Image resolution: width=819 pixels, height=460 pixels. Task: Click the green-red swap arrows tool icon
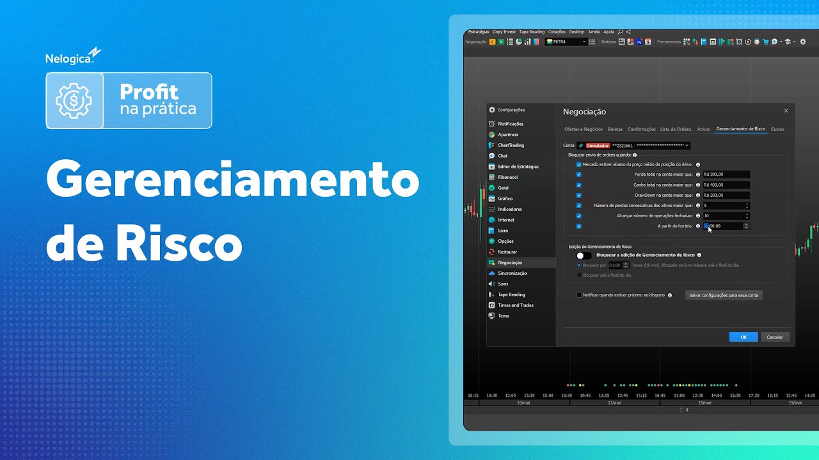(x=696, y=42)
